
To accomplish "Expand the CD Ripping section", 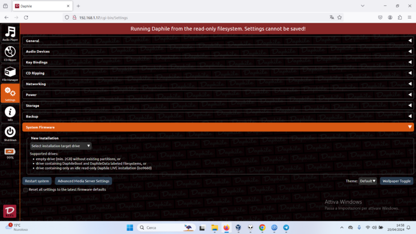I will (218, 73).
